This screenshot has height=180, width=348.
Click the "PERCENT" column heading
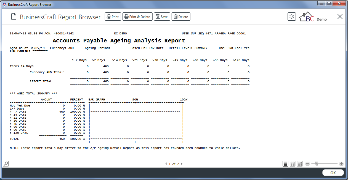coord(77,100)
